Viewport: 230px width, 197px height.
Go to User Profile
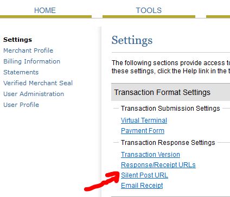point(21,105)
